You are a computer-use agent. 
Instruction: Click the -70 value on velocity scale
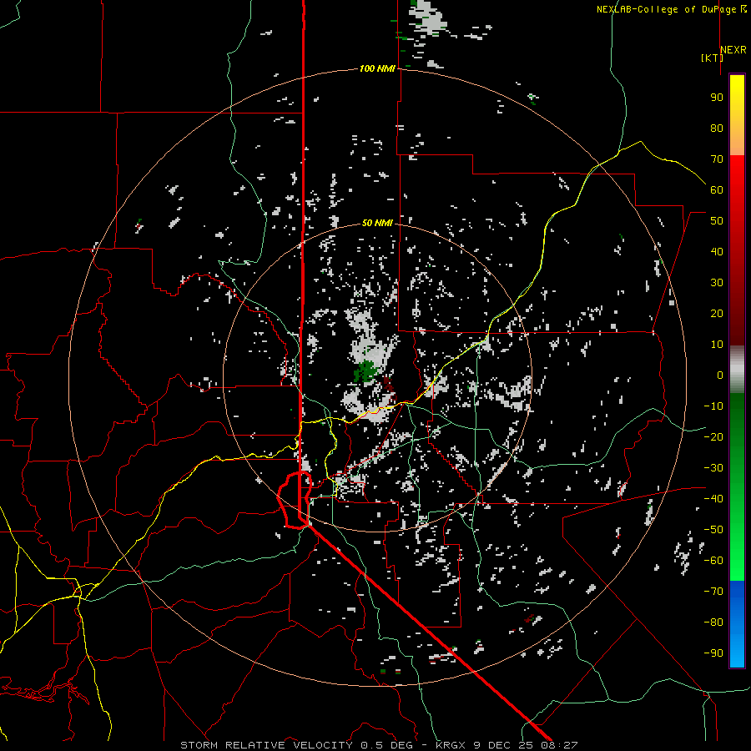(x=713, y=592)
